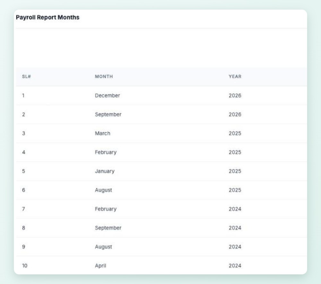321x284 pixels.
Task: Click the December month cell
Action: [108, 96]
